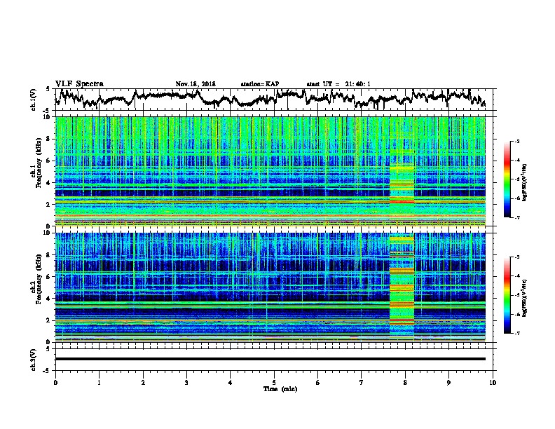Screen dimensions: 555x429
Task: Click the 'VLF Spectra' title text
Action: (79, 84)
